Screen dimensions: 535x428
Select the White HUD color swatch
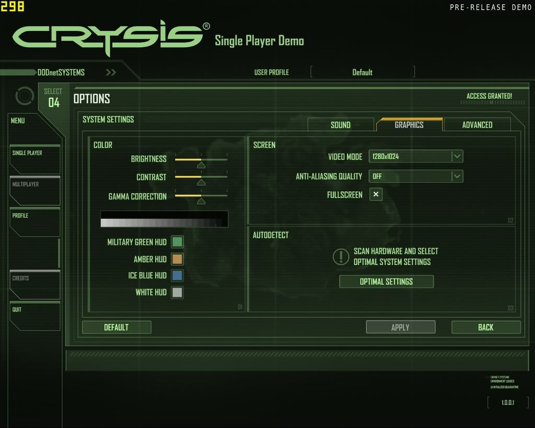pyautogui.click(x=177, y=292)
